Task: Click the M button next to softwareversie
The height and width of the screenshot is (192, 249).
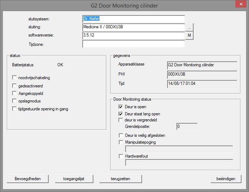Action: click(189, 35)
